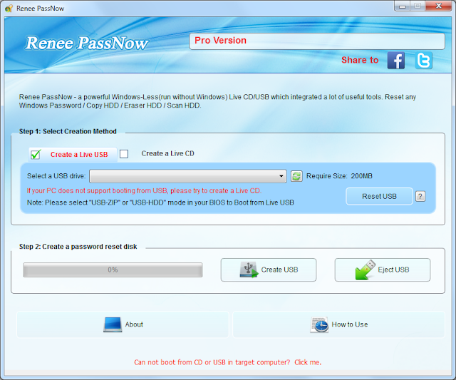Share to Facebook via the f icon

(396, 61)
